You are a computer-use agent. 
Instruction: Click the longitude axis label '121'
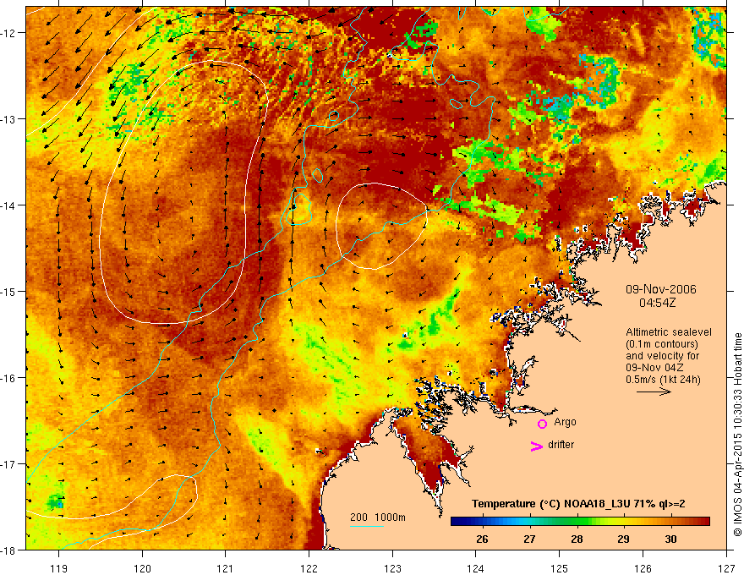(226, 568)
